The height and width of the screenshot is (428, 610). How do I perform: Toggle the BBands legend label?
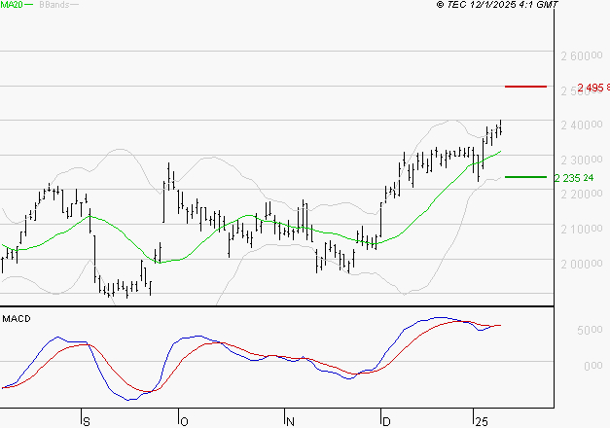pos(53,5)
